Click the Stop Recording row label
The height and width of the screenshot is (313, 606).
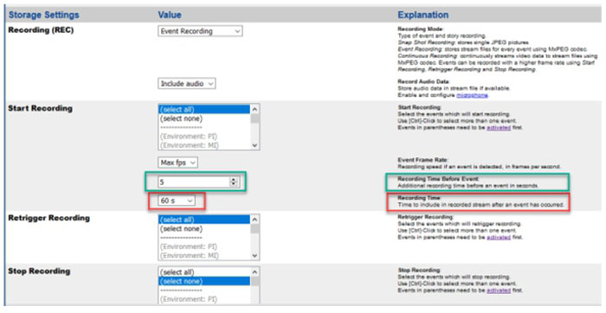point(39,271)
